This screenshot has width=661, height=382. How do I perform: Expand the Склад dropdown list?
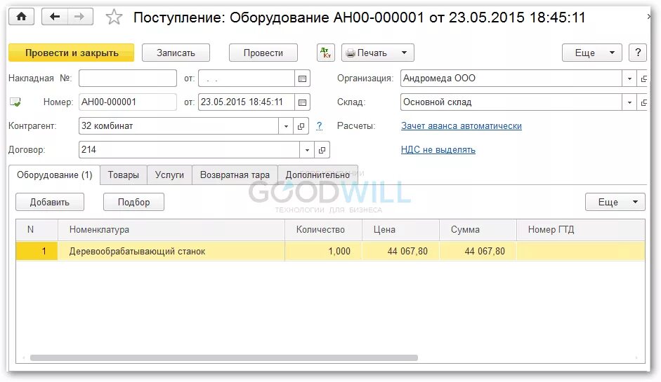(629, 102)
